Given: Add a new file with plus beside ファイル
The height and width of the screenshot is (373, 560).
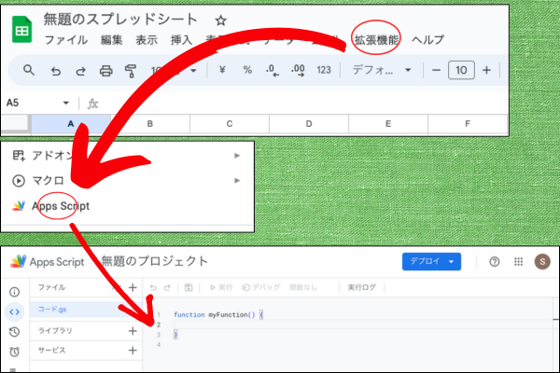Looking at the screenshot, I should [x=133, y=288].
